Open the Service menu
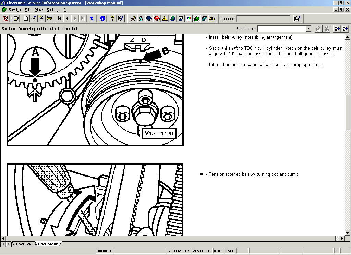The height and width of the screenshot is (255, 351). (14, 10)
